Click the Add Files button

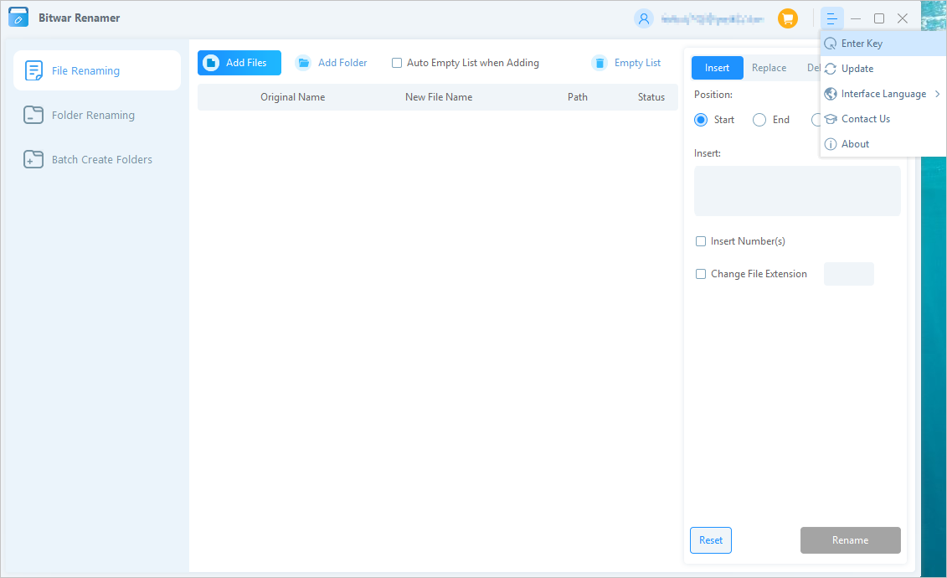239,63
